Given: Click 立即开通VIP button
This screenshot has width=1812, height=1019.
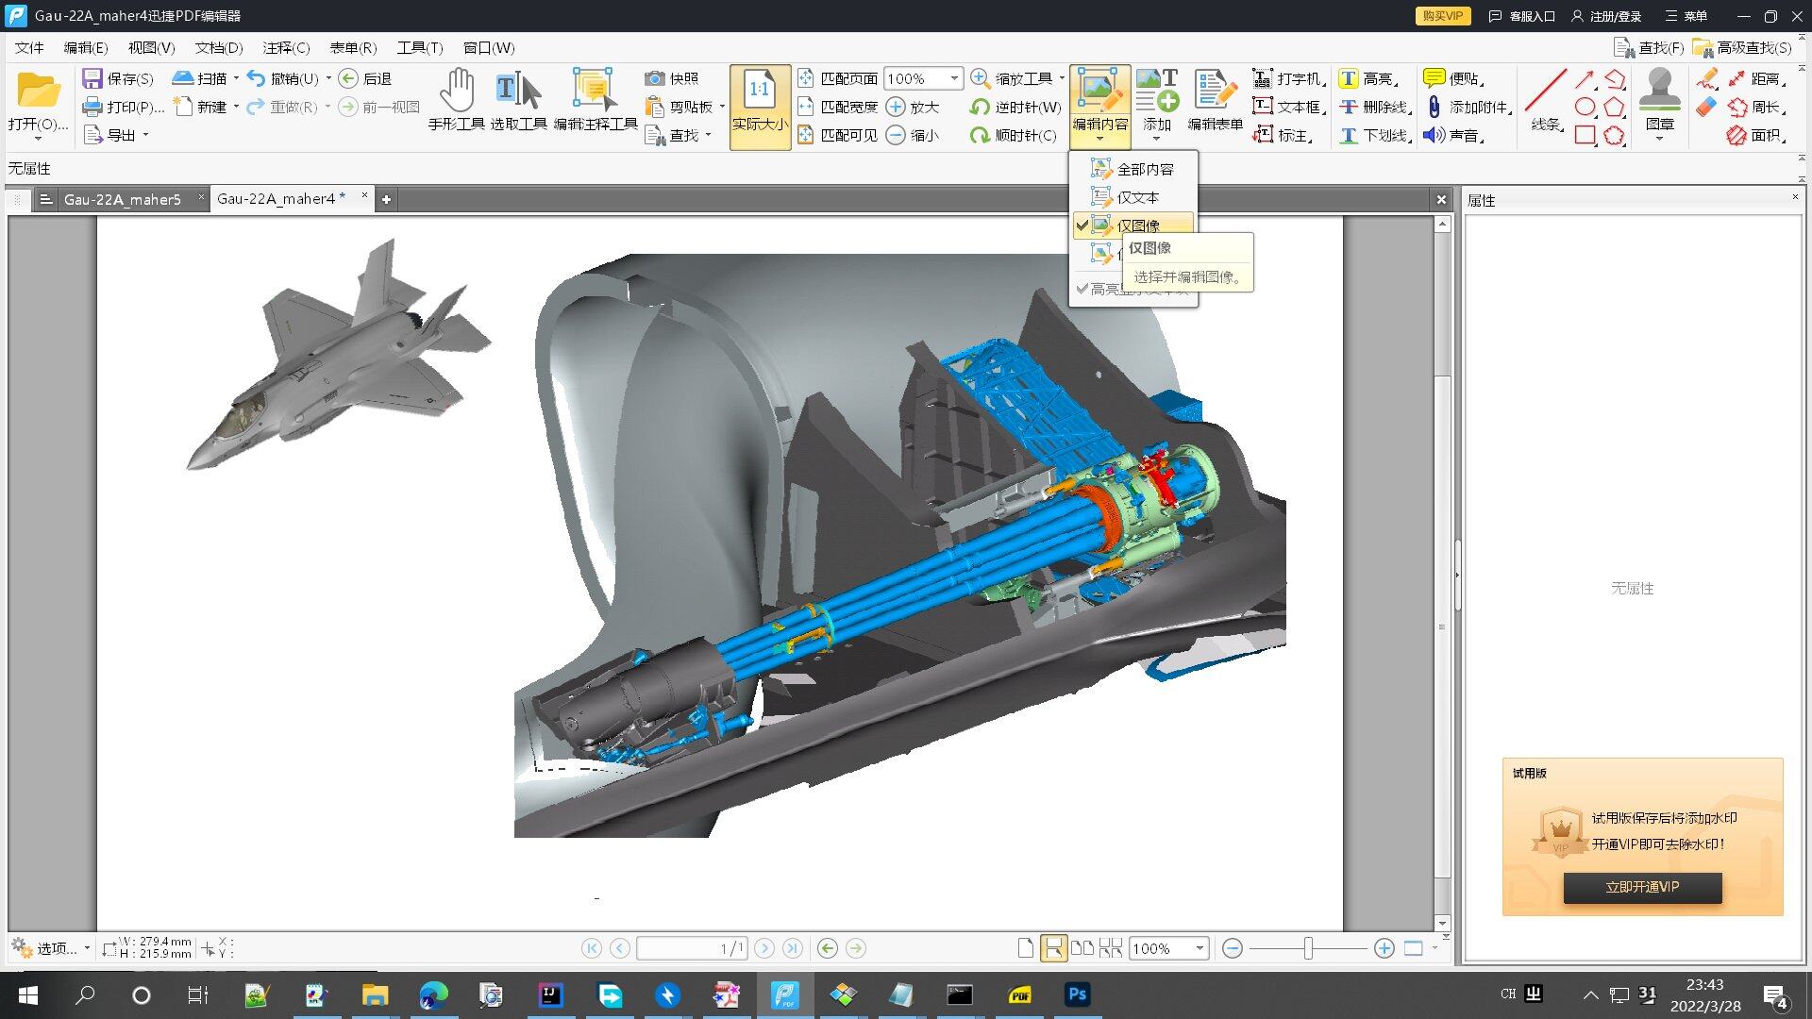Looking at the screenshot, I should 1642,887.
